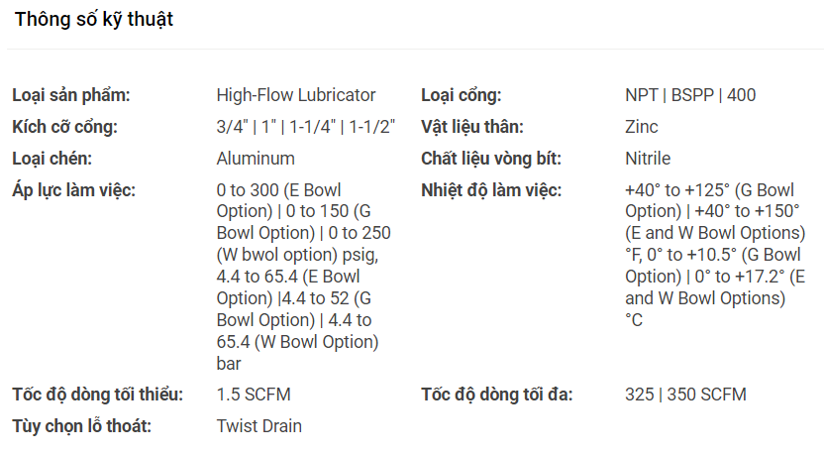Click the 'Áp lực làm việc:' label
The height and width of the screenshot is (453, 824).
(74, 190)
